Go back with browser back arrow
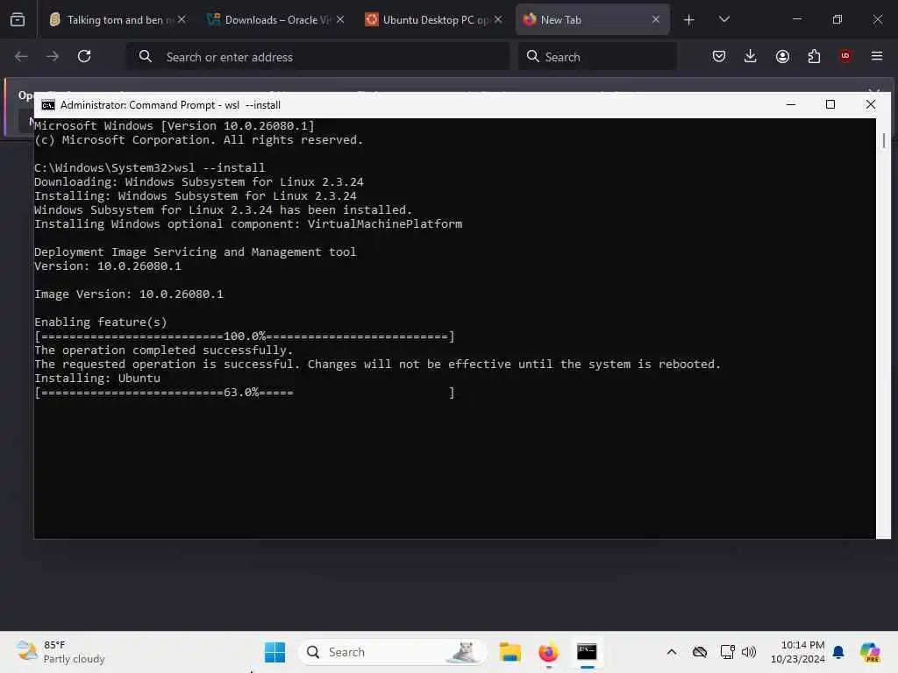The image size is (898, 673). 21,56
